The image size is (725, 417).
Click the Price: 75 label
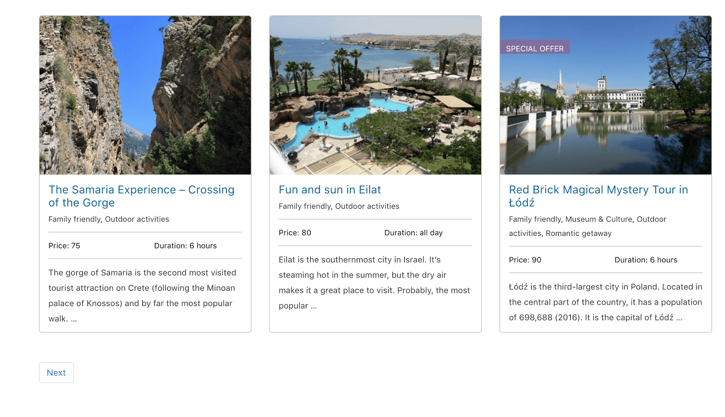coord(64,246)
